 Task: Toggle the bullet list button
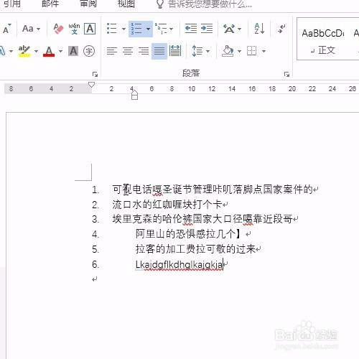112,29
